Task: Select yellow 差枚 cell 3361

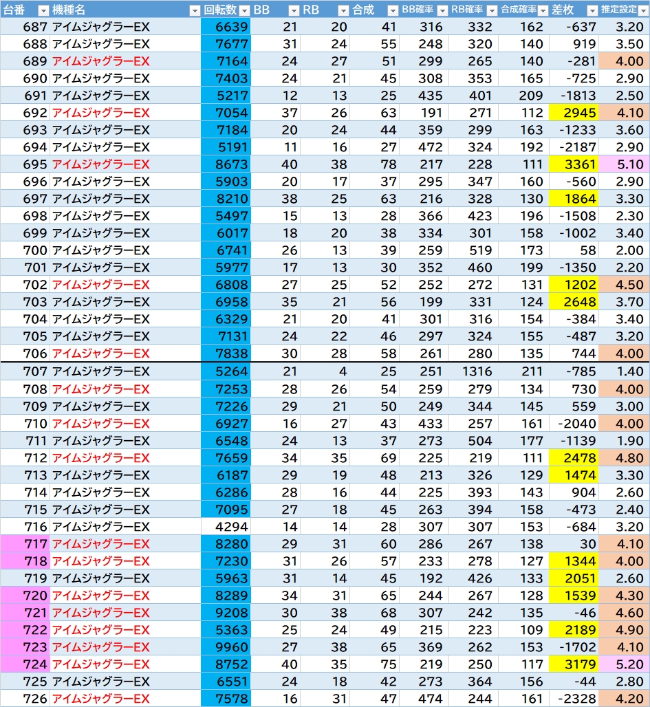Action: pos(574,164)
